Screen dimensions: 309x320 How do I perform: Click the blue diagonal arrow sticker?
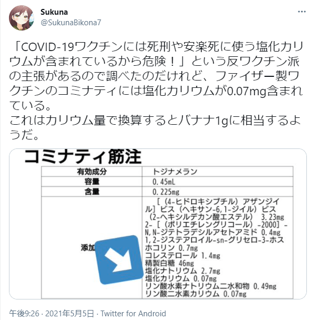(x=119, y=259)
